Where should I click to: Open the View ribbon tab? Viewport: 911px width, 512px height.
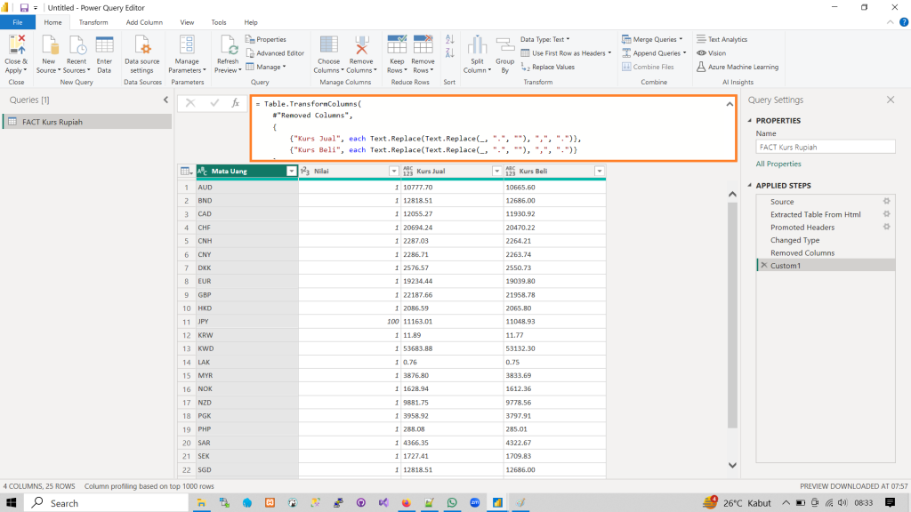pos(187,22)
